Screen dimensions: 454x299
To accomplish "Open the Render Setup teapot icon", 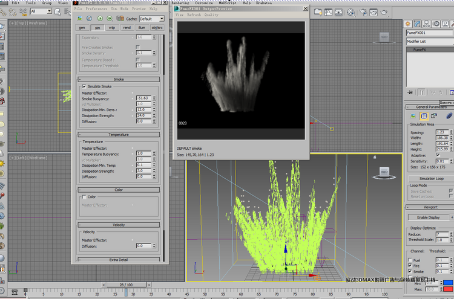I will point(364,13).
